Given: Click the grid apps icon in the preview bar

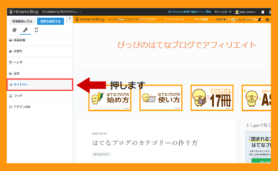Looking at the screenshot, I should pos(267,20).
